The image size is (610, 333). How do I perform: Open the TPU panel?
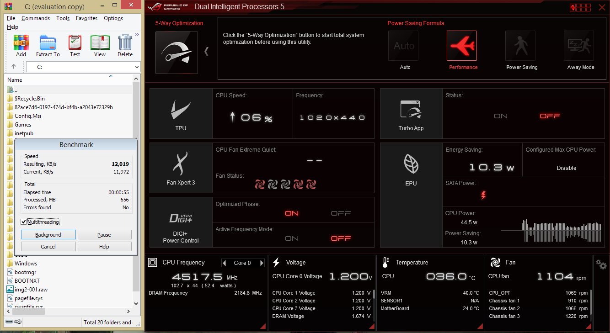point(181,114)
